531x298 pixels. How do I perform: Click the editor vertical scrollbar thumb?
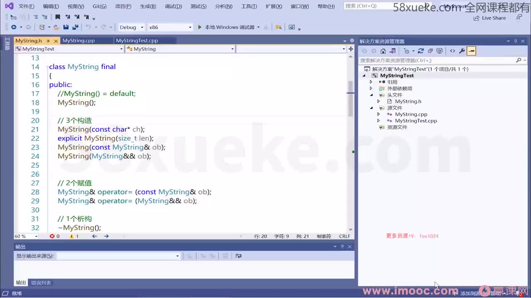[351, 99]
